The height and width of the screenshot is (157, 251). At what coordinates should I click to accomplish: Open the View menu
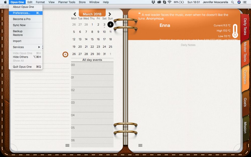(51, 2)
